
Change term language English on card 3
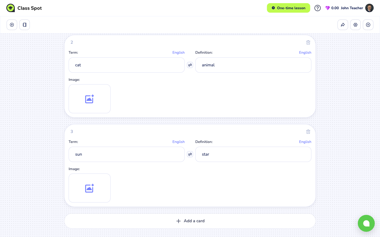tap(178, 142)
